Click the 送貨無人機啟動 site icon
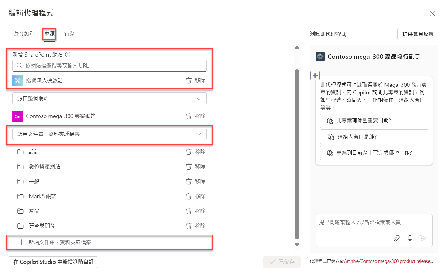The height and width of the screenshot is (280, 447). pos(17,80)
